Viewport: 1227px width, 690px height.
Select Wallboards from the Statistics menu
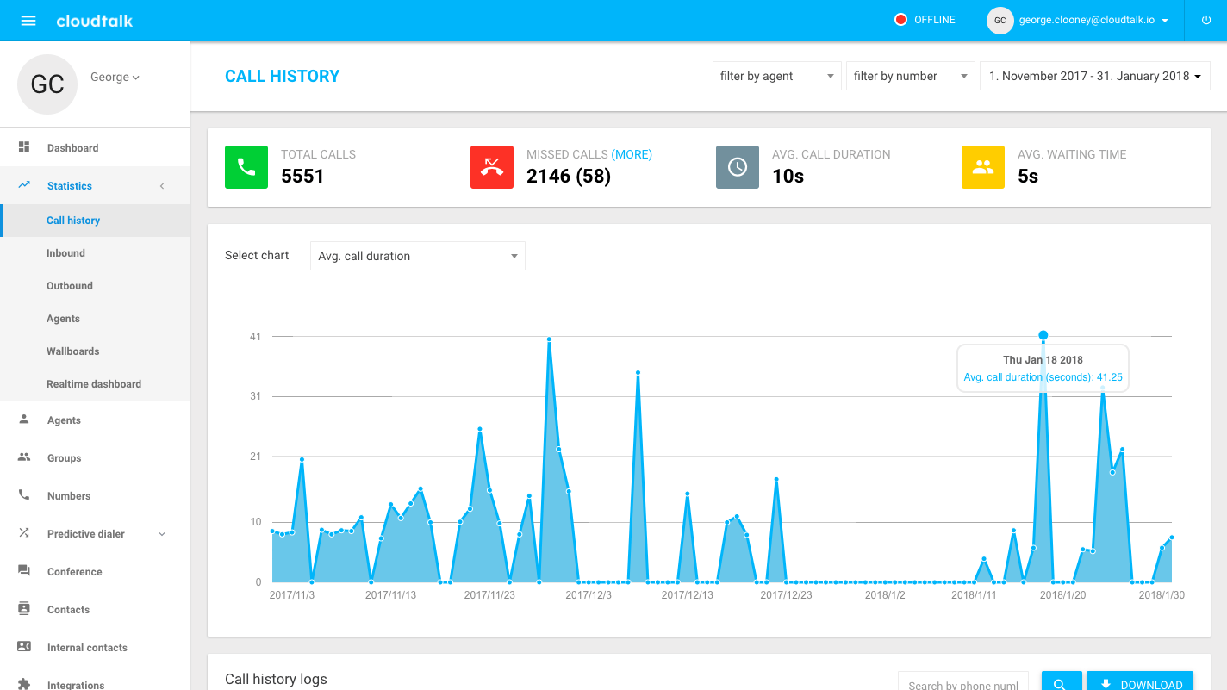point(71,351)
